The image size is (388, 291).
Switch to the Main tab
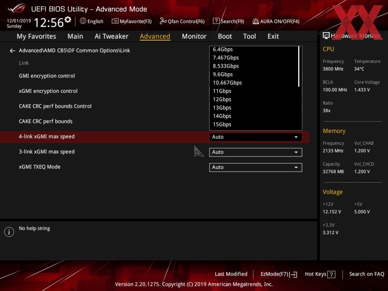(x=75, y=36)
